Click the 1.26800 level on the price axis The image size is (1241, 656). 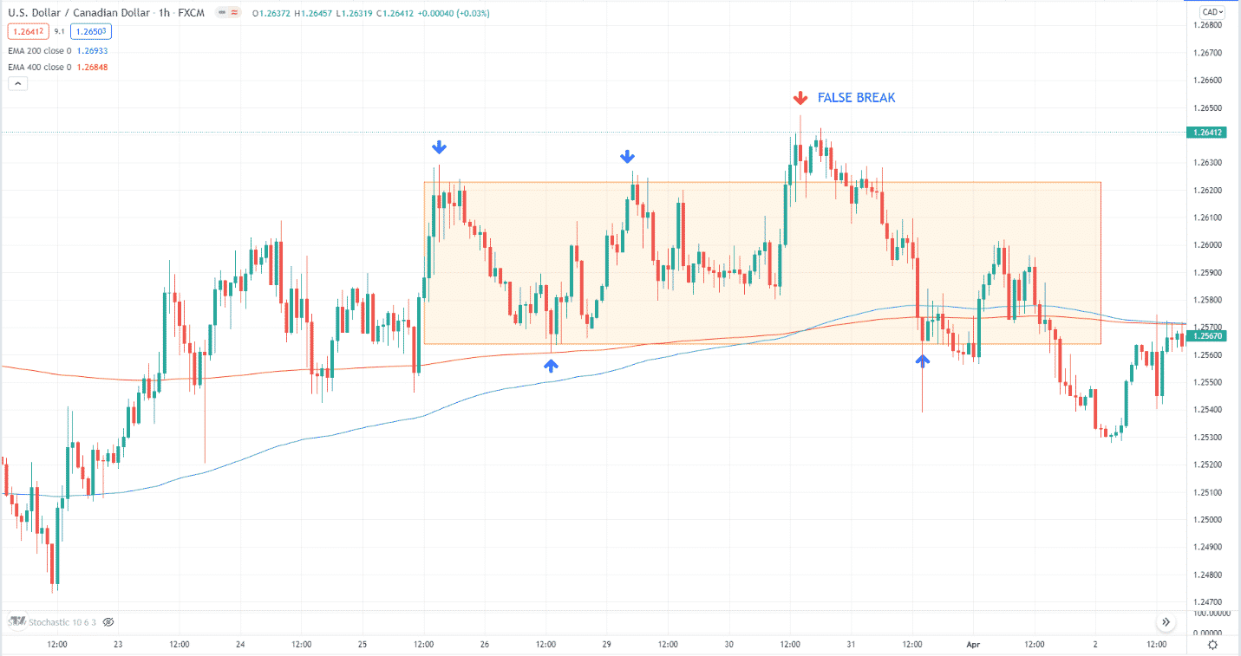1208,25
